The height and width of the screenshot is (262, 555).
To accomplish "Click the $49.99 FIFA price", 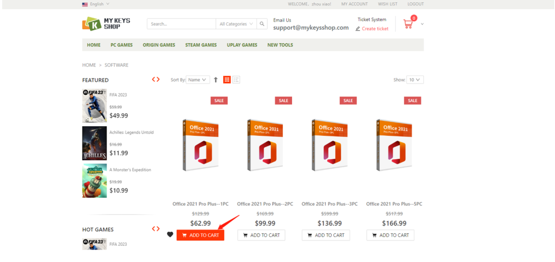I will click(x=119, y=116).
